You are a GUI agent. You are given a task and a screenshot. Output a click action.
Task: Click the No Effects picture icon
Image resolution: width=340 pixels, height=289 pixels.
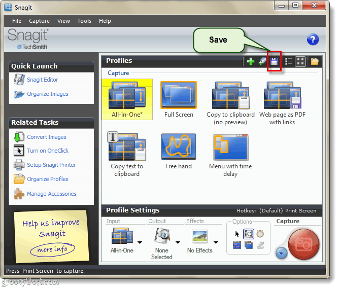[x=200, y=236]
